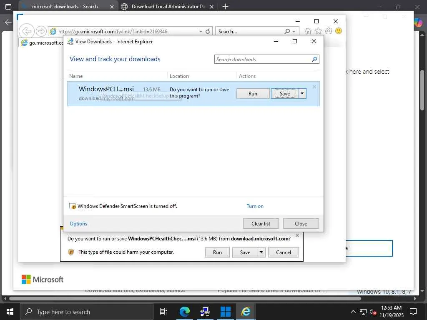Dismiss the notification bar with its X

(297, 235)
